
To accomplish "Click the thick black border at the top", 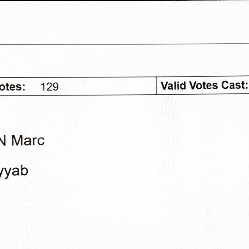I will 125,0.
